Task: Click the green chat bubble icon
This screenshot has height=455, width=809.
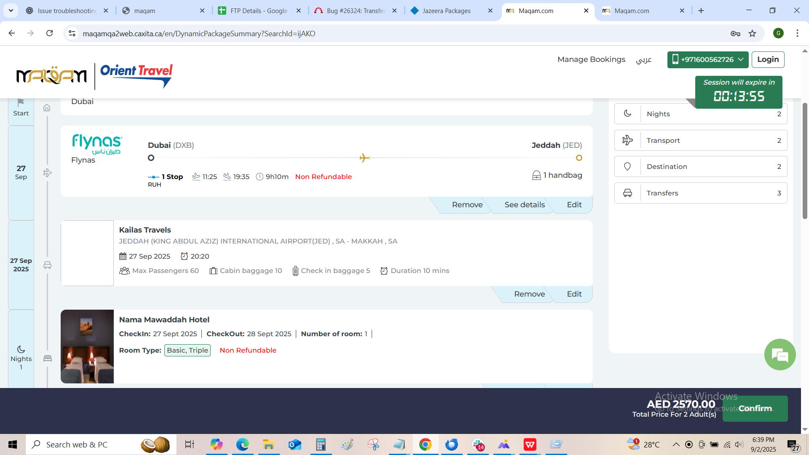Action: coord(780,355)
